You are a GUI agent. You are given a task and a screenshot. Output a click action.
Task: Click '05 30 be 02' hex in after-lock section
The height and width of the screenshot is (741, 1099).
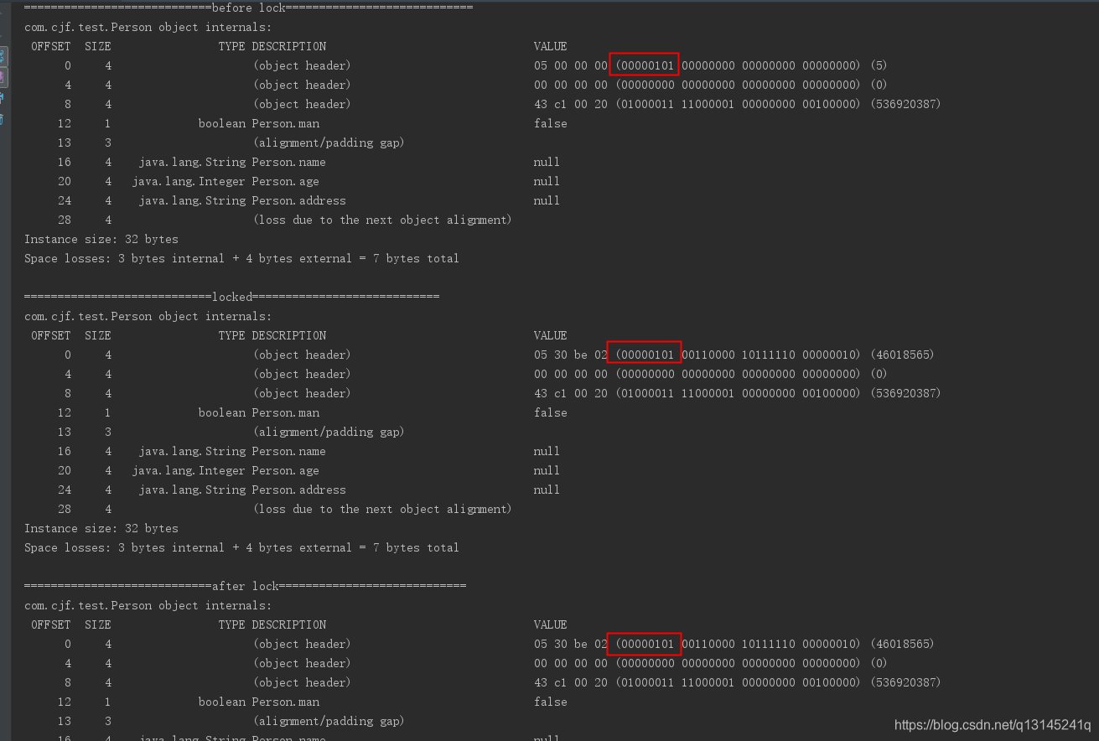tap(570, 644)
